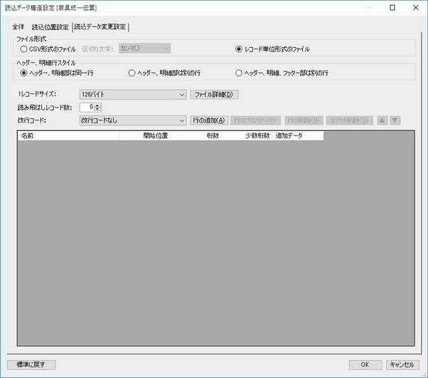Viewport: 428px width, 378px height.
Task: Click the 行の追加(A) button
Action: point(209,121)
